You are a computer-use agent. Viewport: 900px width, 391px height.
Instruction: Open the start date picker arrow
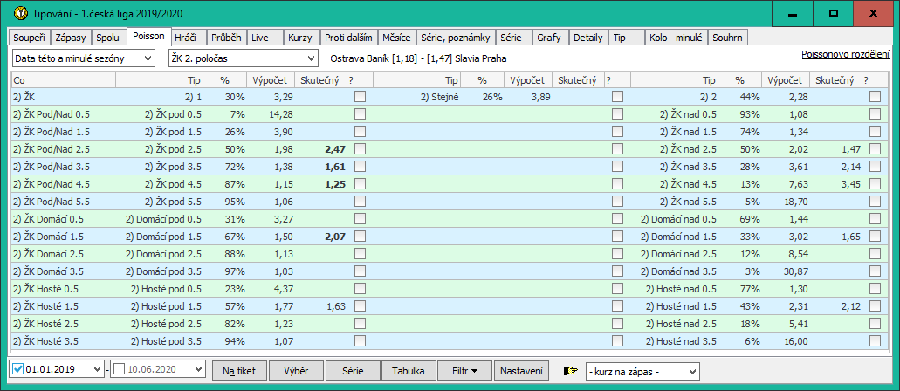(96, 371)
